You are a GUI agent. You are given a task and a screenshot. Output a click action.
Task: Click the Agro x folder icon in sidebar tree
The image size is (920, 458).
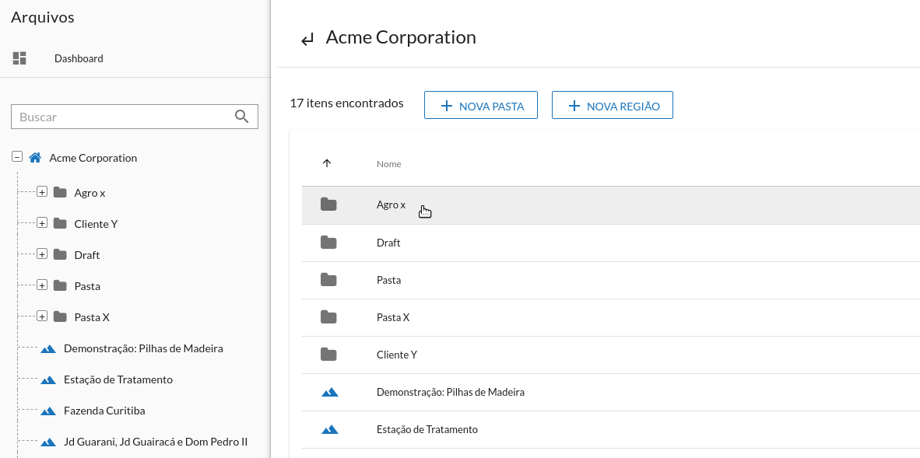click(x=60, y=192)
